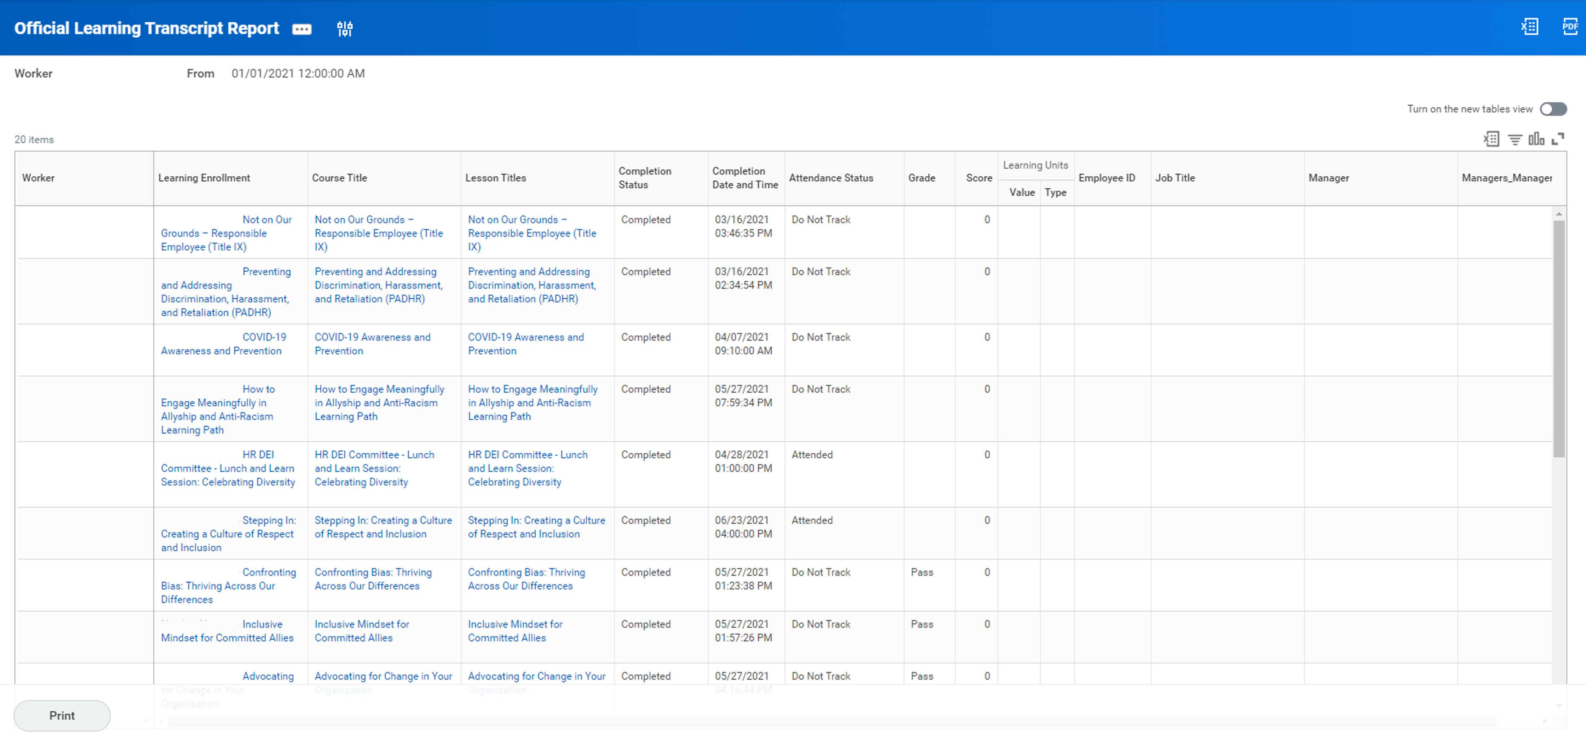Open report filter settings sliders icon
This screenshot has height=741, width=1586.
[345, 29]
